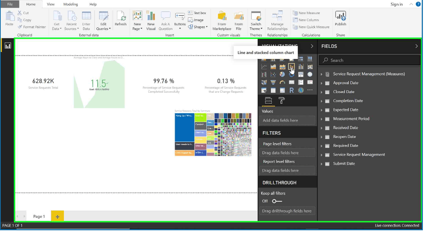Select the KPI visualization

click(310, 82)
